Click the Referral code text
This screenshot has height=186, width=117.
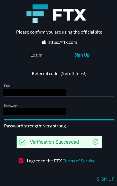(59, 74)
